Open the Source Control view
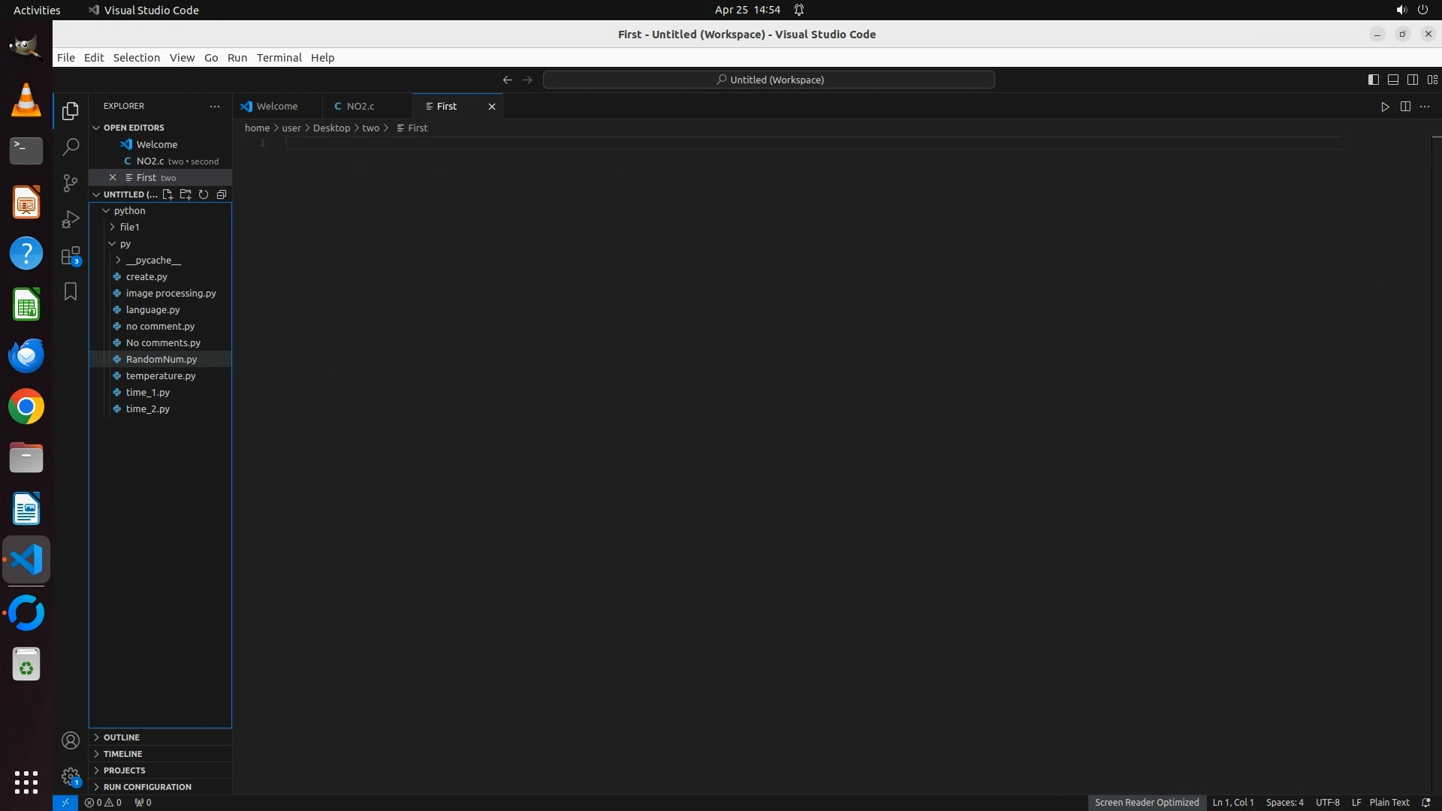The width and height of the screenshot is (1442, 811). pyautogui.click(x=71, y=183)
